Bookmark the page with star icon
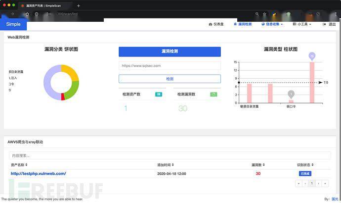 [264, 14]
